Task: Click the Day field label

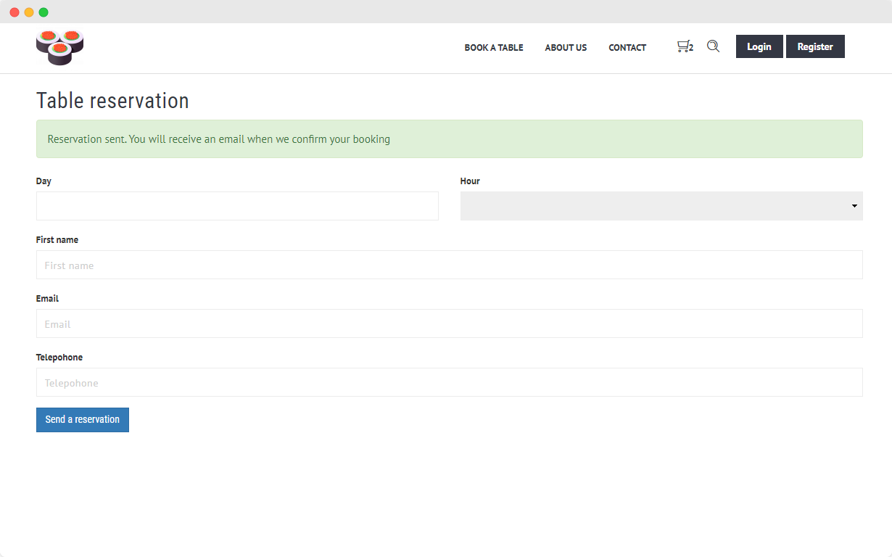Action: point(44,181)
